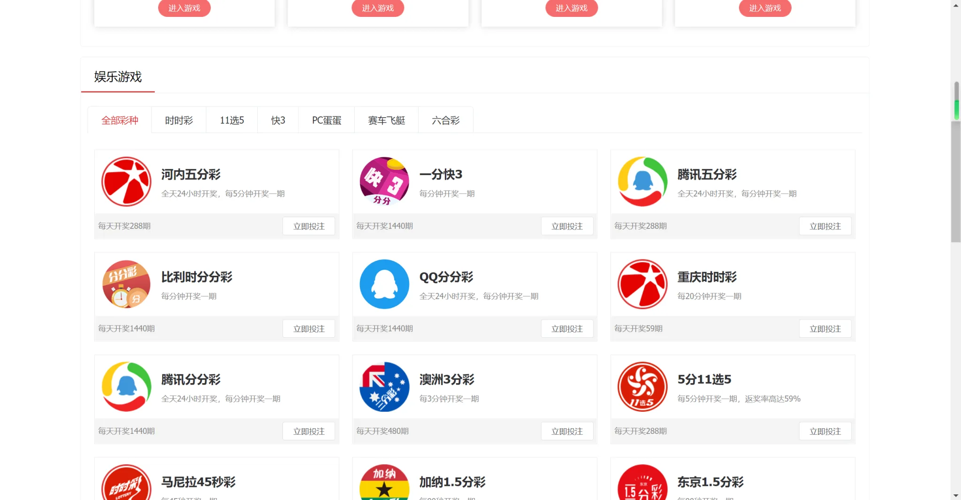Viewport: 961px width, 500px height.
Task: Click the 东京1.5分彩 icon
Action: 642,483
